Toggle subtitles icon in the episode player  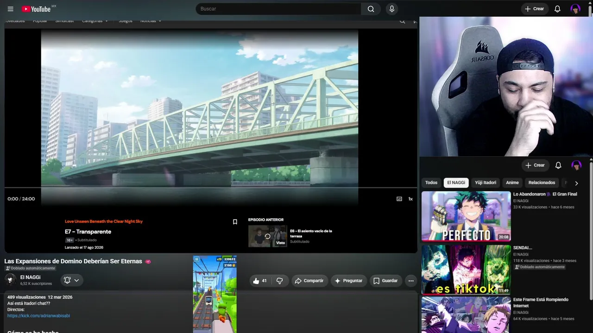(x=399, y=199)
